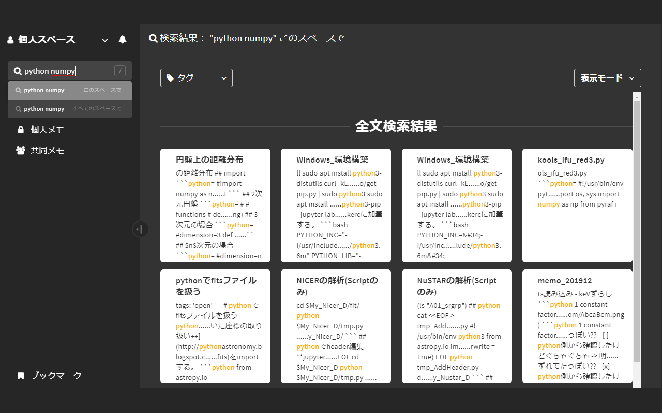Expand the 個人スペース space switcher chevron
662x413 pixels.
105,40
